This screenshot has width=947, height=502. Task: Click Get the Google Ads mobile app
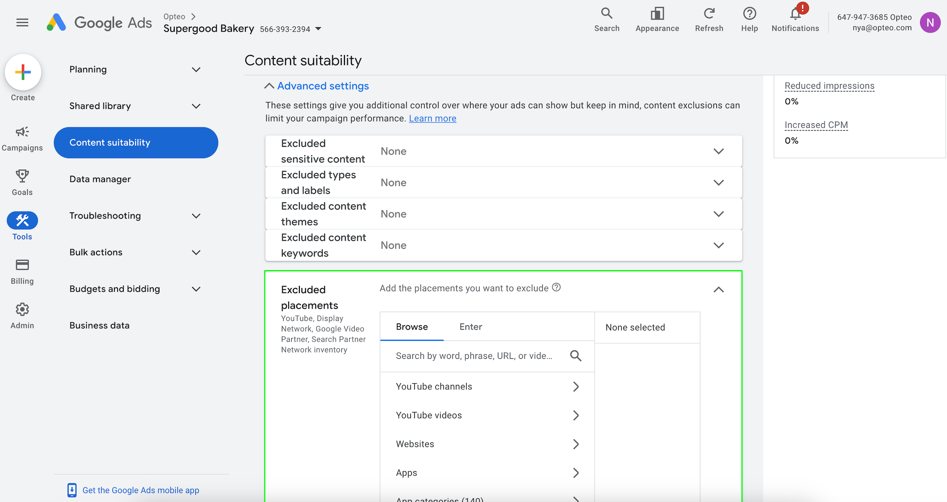pos(140,490)
